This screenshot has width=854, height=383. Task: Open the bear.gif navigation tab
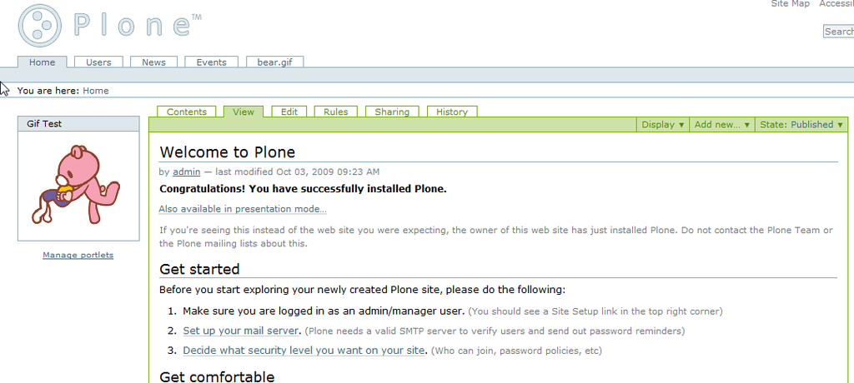pos(274,62)
